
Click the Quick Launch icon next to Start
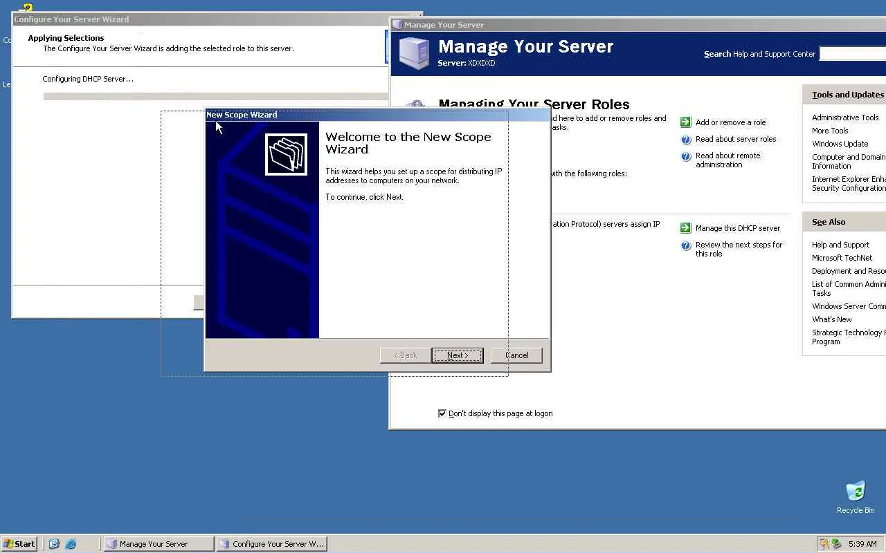pyautogui.click(x=54, y=544)
